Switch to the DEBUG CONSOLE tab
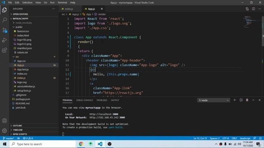The image size is (264, 148). point(85,100)
